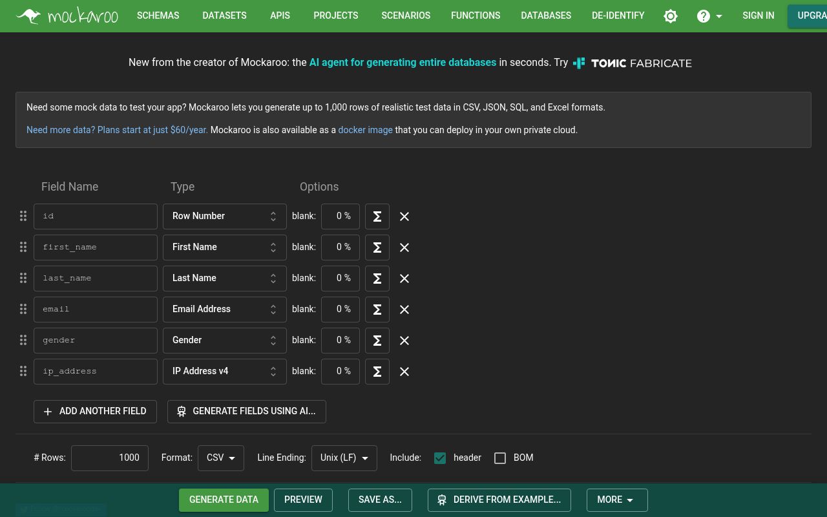
Task: Go to the SCHEMAS menu item
Action: click(158, 16)
